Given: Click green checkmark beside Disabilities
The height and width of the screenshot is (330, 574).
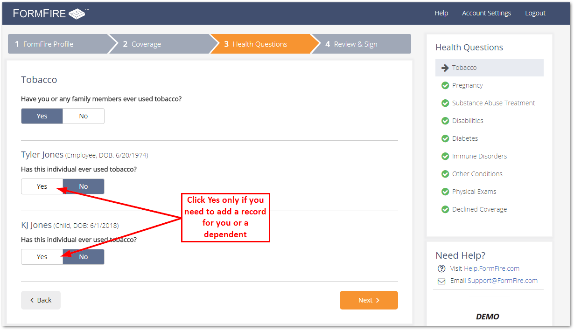Looking at the screenshot, I should coord(445,121).
